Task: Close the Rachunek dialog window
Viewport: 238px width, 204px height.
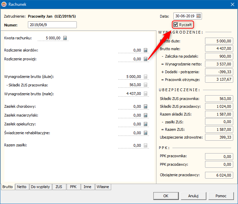Action: click(232, 4)
